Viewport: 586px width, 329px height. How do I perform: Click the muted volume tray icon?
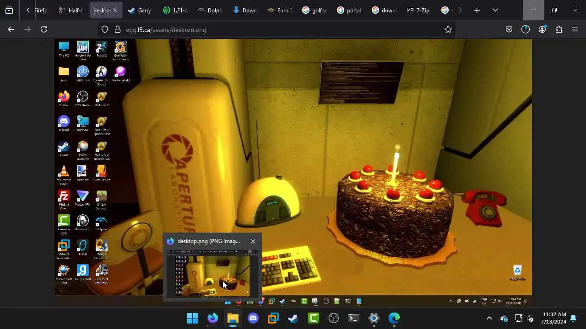[x=530, y=318]
